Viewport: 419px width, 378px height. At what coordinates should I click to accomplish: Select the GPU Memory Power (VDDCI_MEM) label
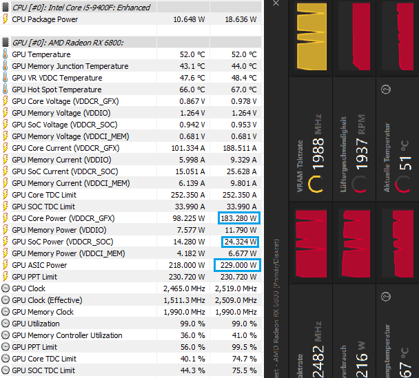point(68,253)
